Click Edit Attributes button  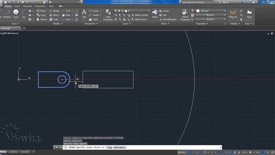168,19
